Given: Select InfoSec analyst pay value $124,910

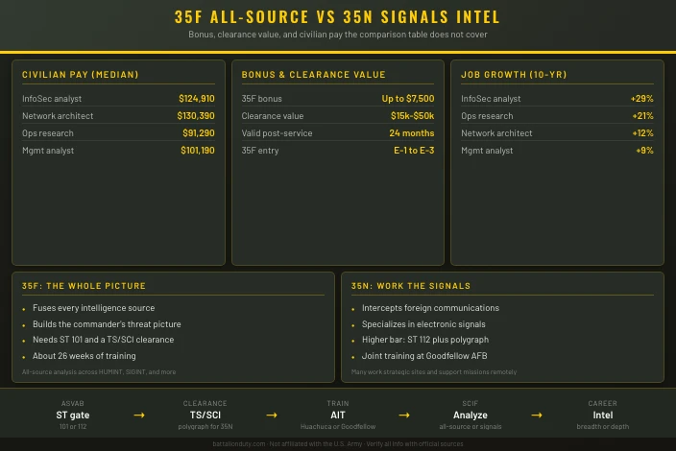Looking at the screenshot, I should tap(197, 99).
